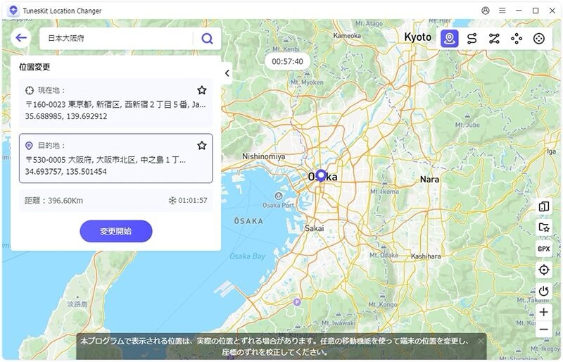The image size is (563, 362).
Task: Favorite the 現在地 current location with its star
Action: tap(202, 90)
